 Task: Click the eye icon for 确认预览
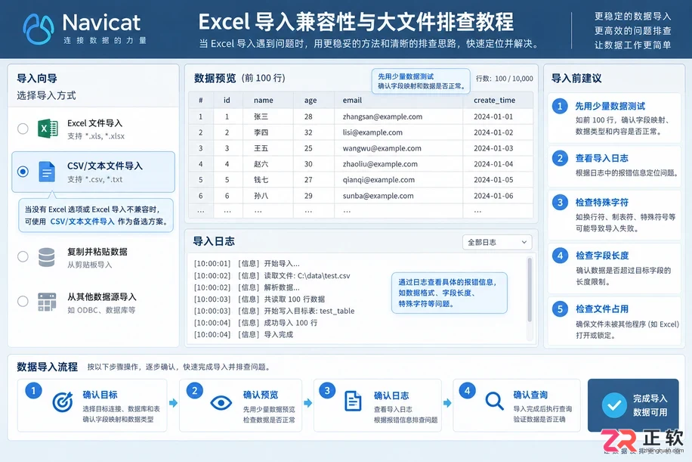click(x=221, y=402)
